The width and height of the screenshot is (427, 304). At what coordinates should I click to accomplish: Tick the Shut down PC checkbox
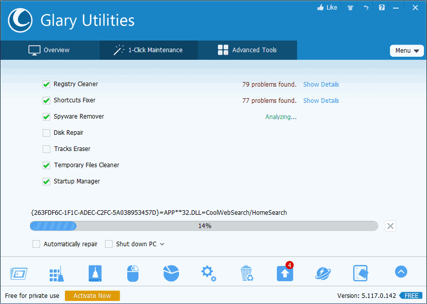[x=109, y=244]
